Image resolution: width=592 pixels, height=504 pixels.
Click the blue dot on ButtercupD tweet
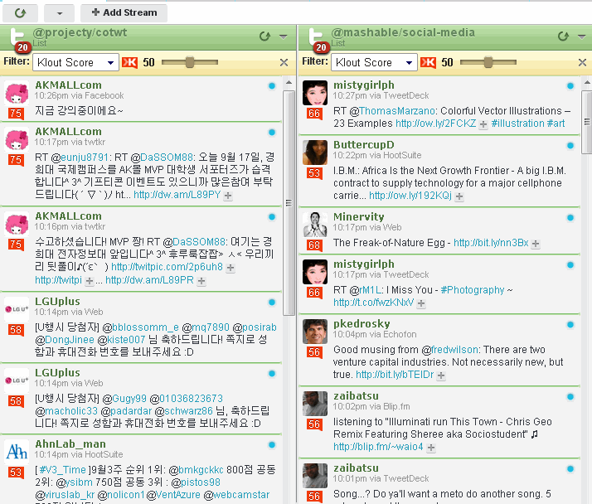coord(570,146)
